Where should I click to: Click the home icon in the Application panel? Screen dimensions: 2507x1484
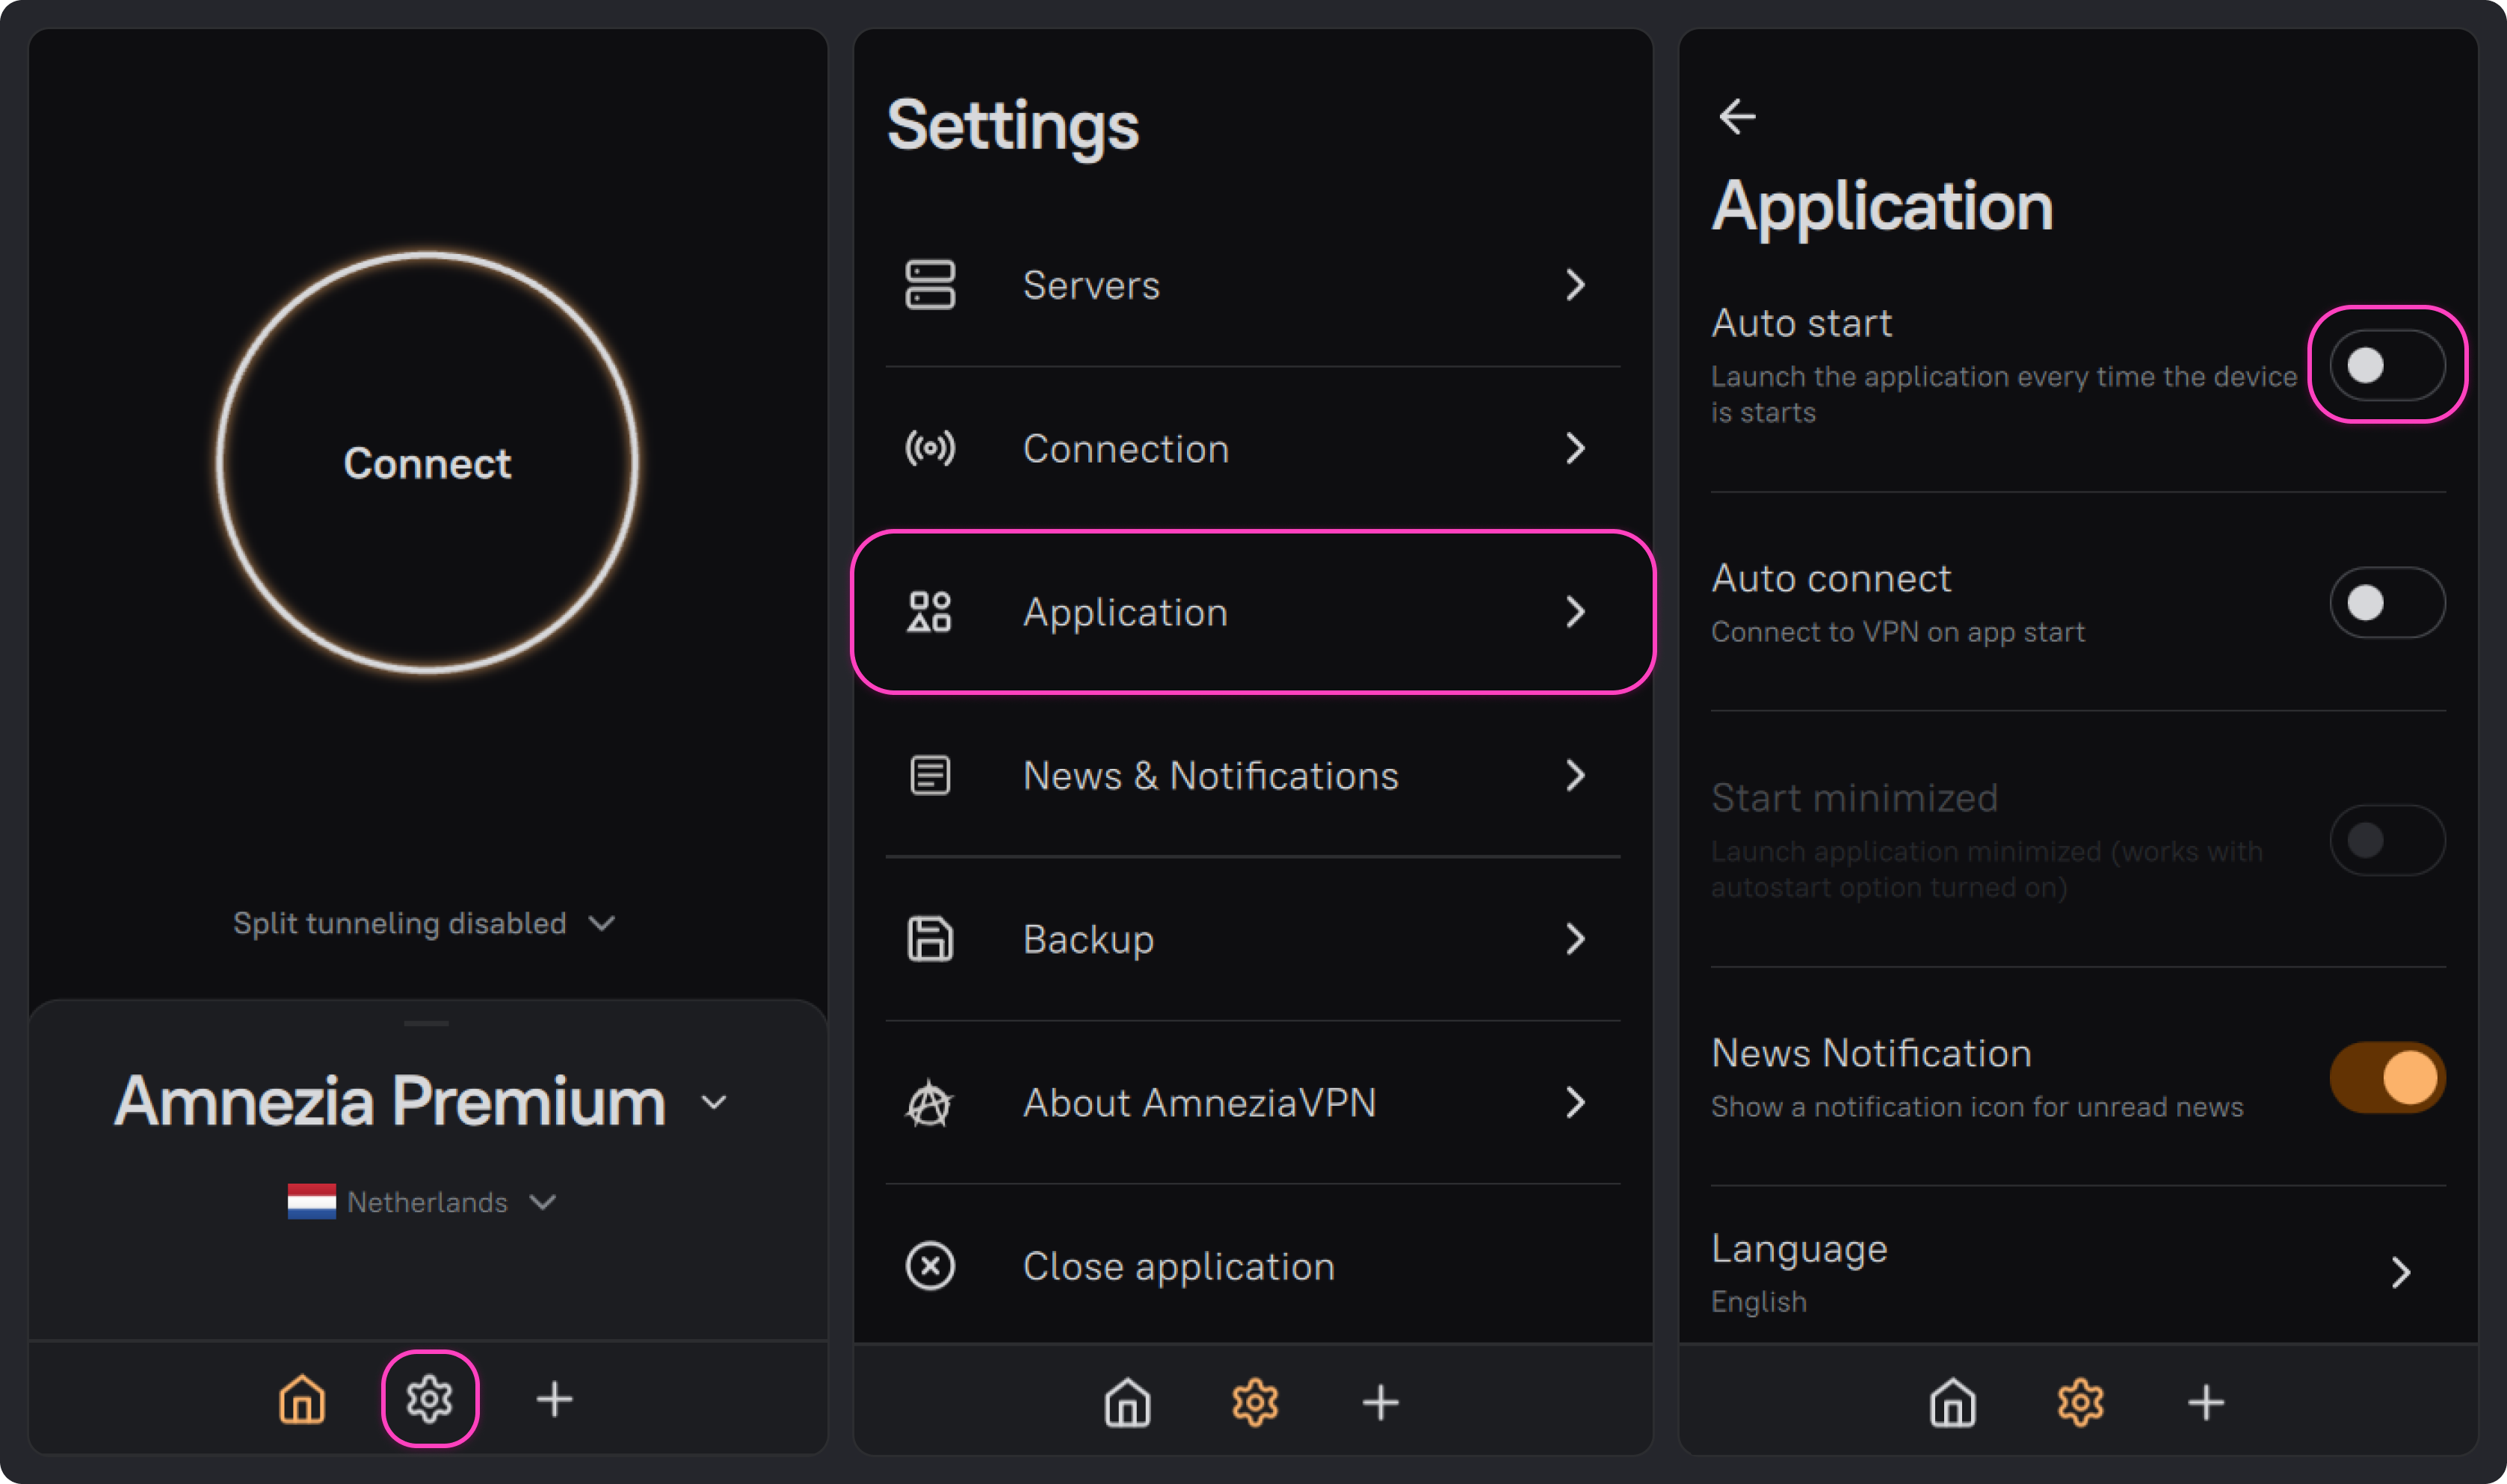(x=1953, y=1402)
